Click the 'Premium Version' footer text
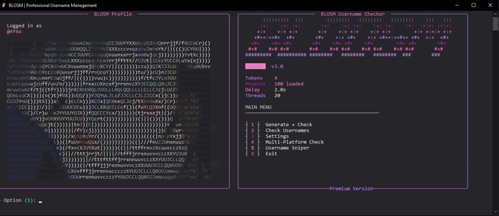499x216 pixels. [x=351, y=189]
